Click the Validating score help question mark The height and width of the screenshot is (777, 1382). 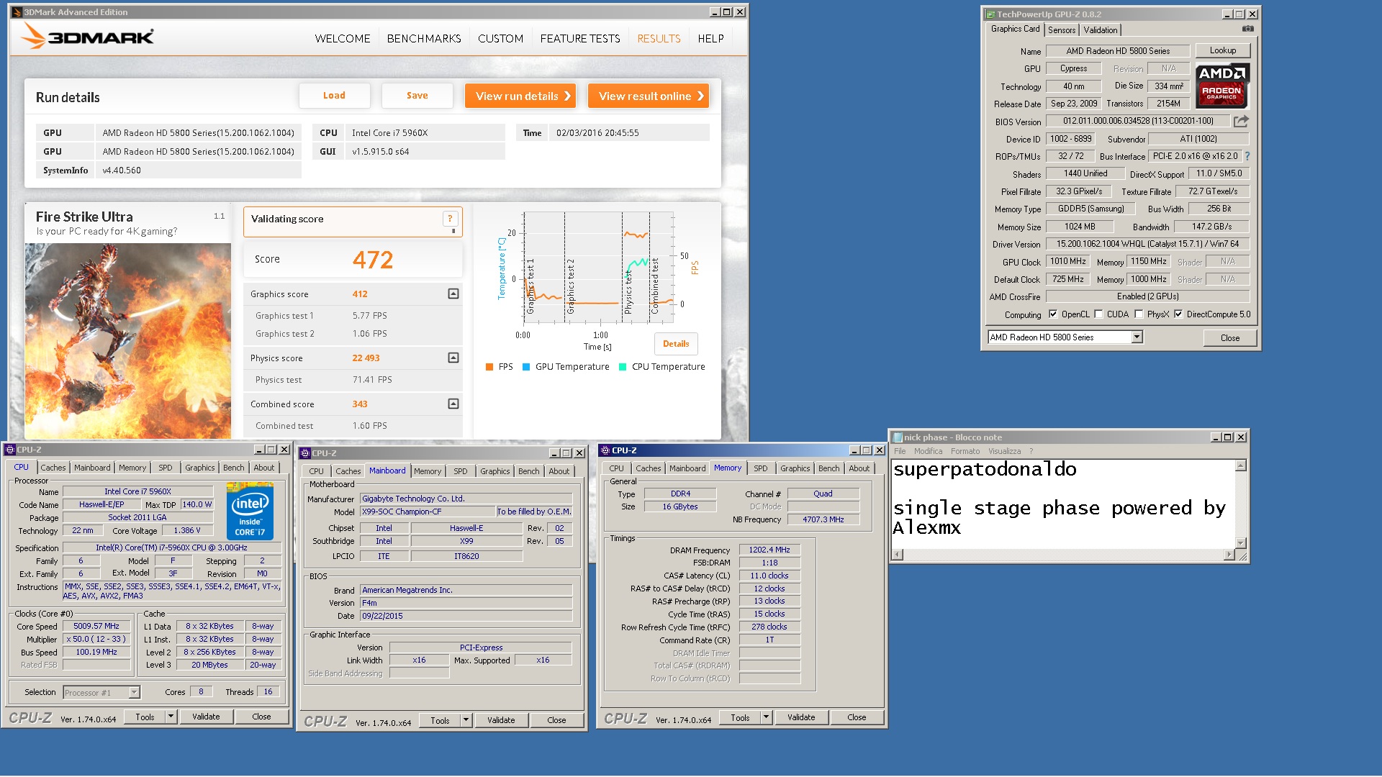pyautogui.click(x=450, y=219)
